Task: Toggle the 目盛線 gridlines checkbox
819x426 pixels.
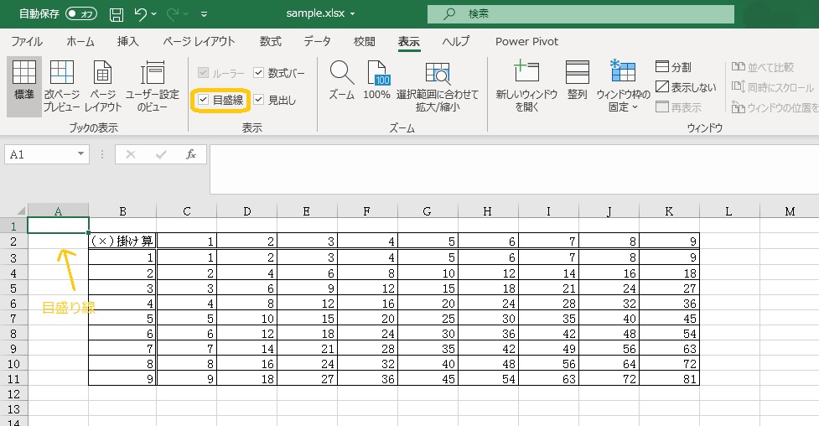Action: pos(204,100)
